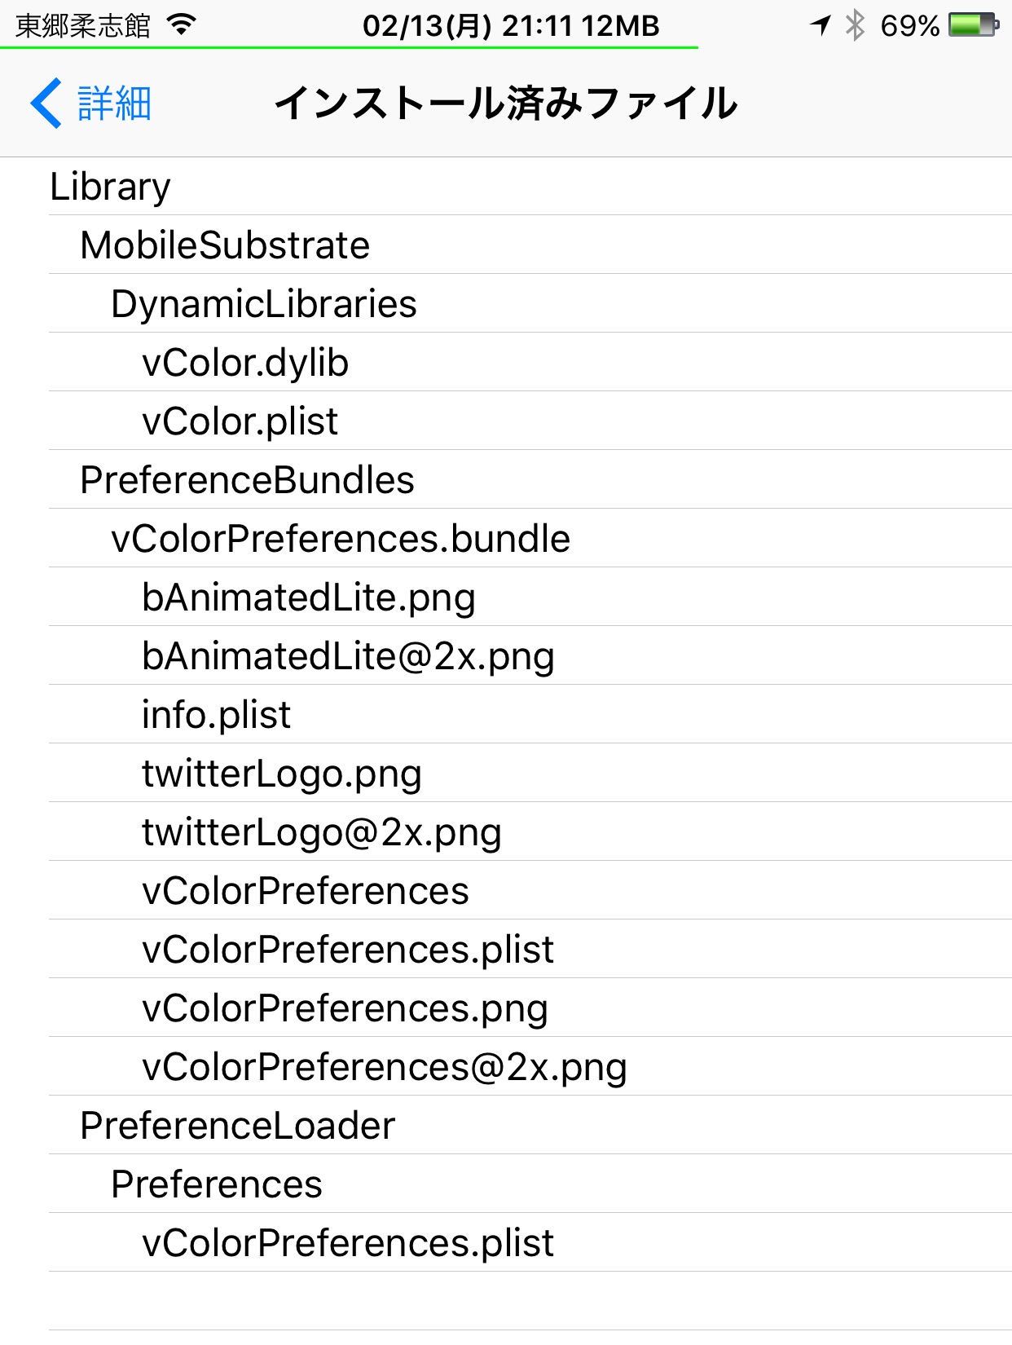Tap bAnimatedLite@2x.png in the list
The image size is (1012, 1345).
pyautogui.click(x=530, y=656)
